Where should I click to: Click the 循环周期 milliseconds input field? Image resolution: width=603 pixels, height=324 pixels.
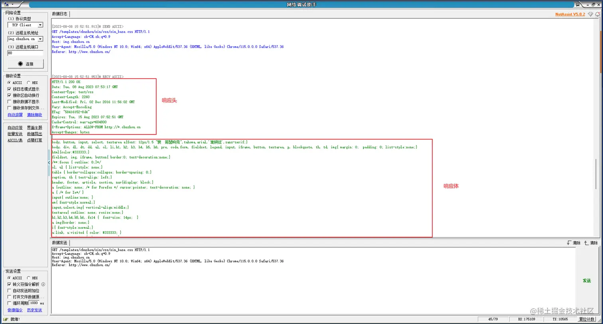click(34, 303)
